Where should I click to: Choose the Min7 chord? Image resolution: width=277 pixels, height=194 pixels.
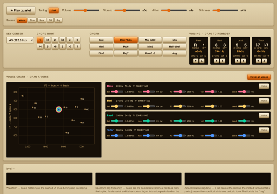coord(101,47)
